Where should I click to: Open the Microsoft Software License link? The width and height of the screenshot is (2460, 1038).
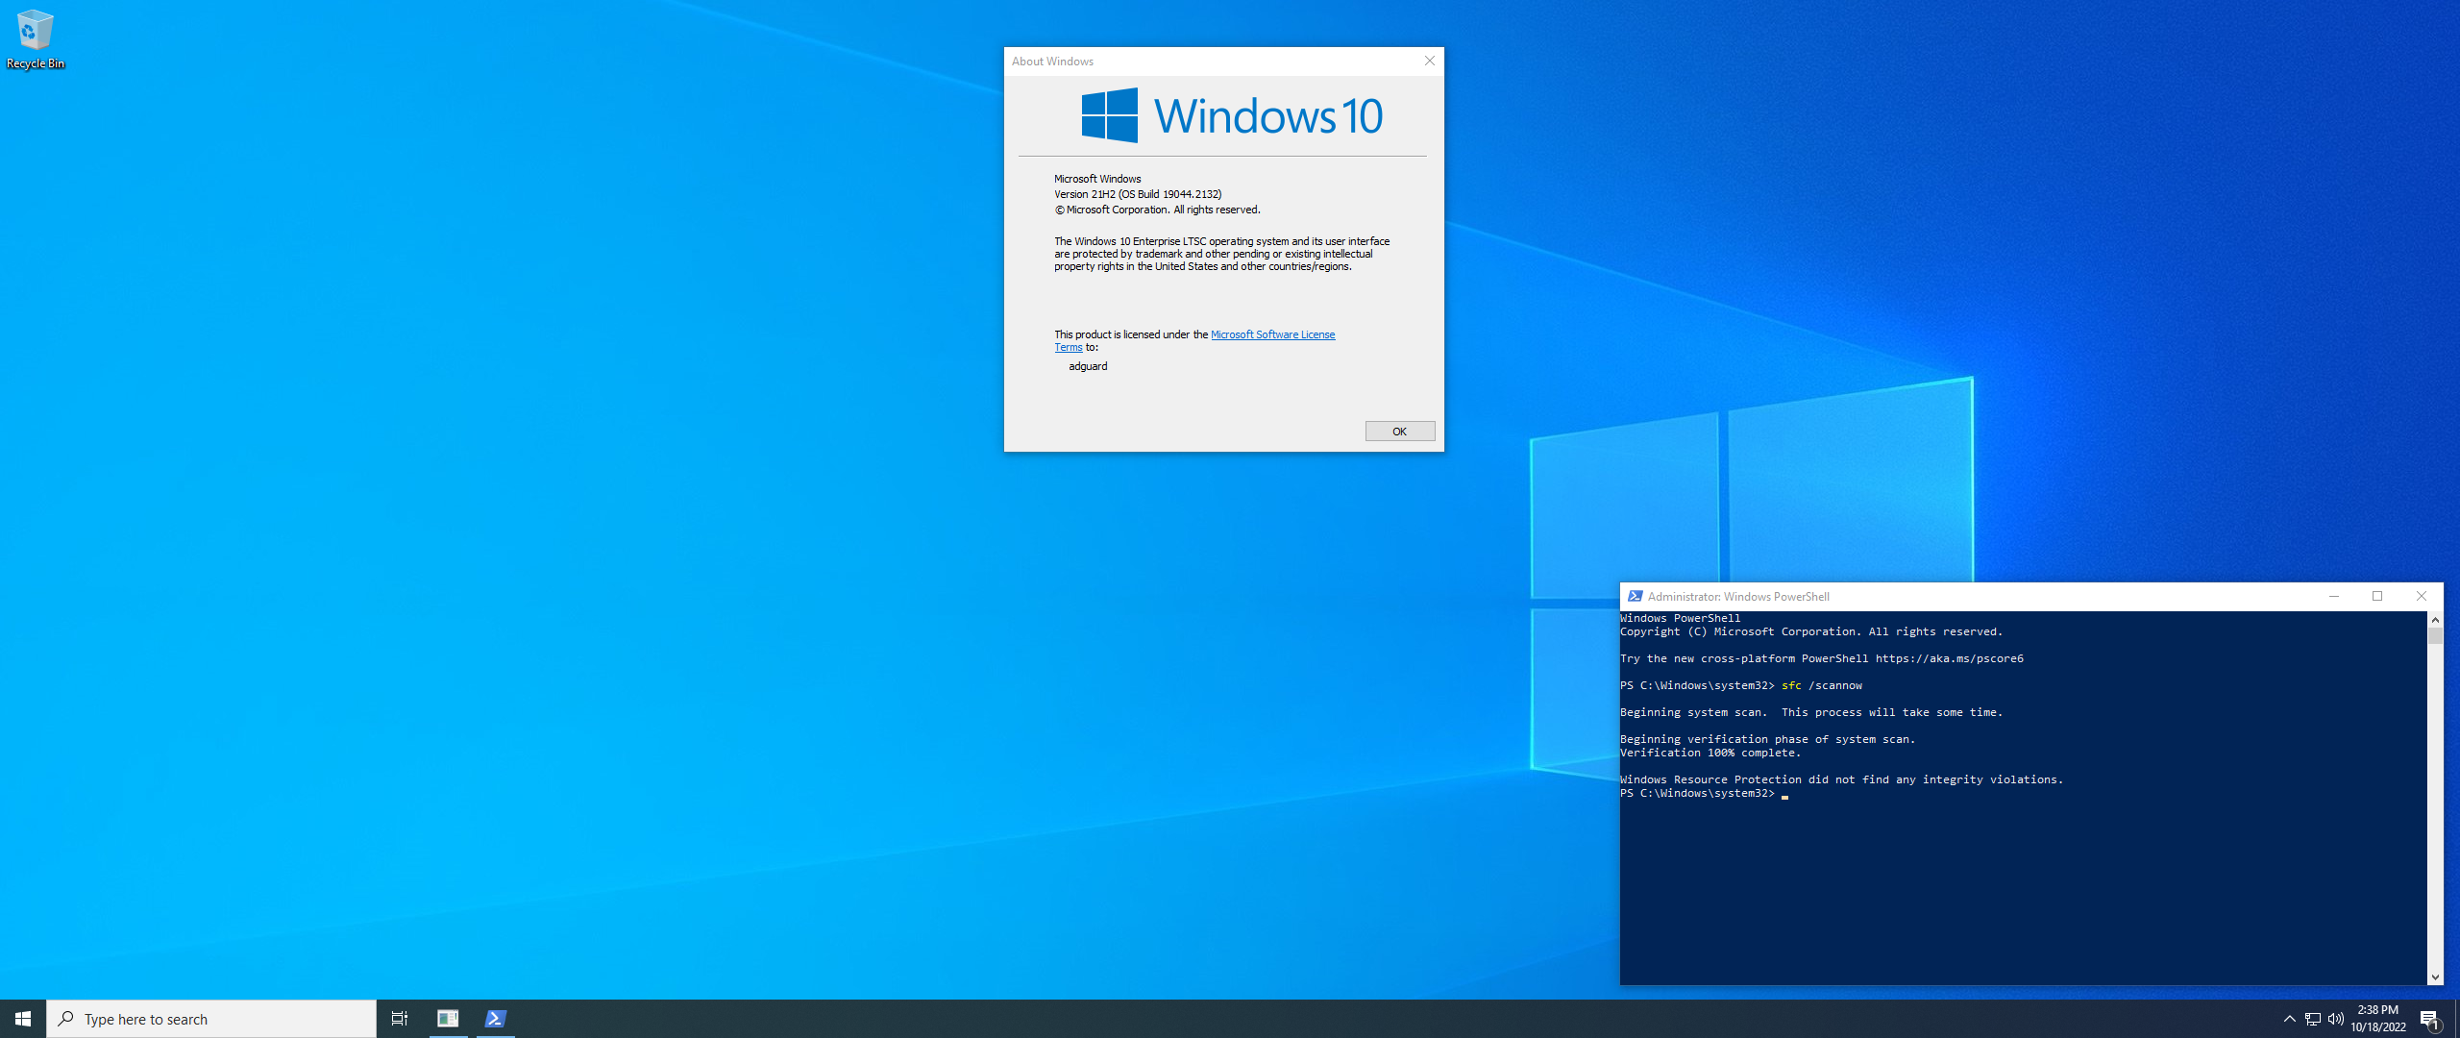point(1272,334)
